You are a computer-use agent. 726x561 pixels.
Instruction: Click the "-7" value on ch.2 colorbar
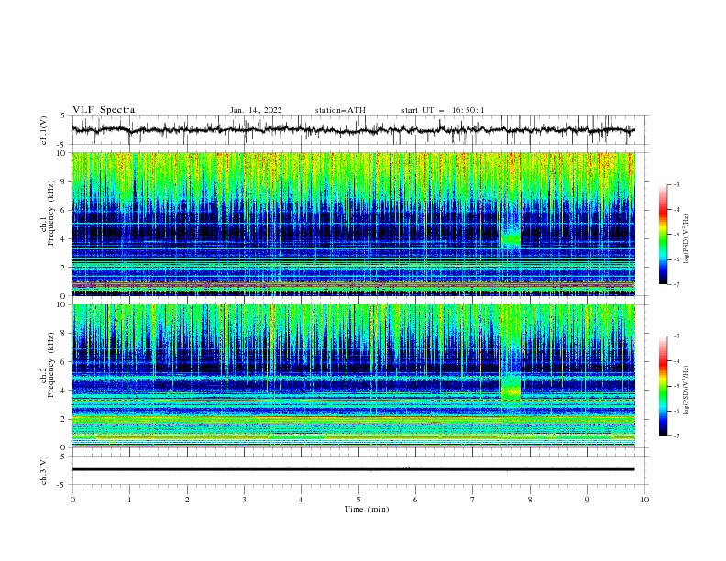676,436
